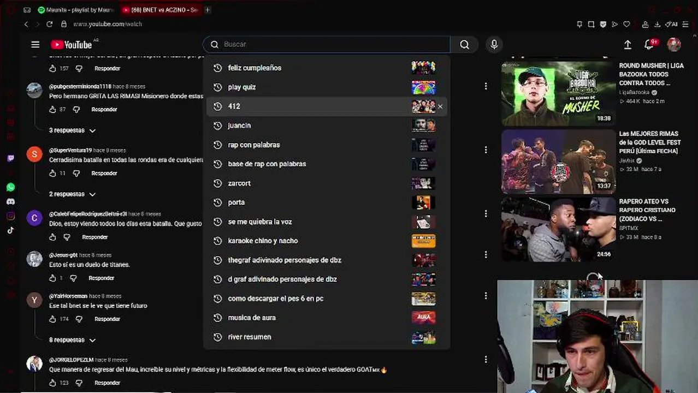Select the 'play quiz' search suggestion
This screenshot has width=698, height=393.
point(327,87)
